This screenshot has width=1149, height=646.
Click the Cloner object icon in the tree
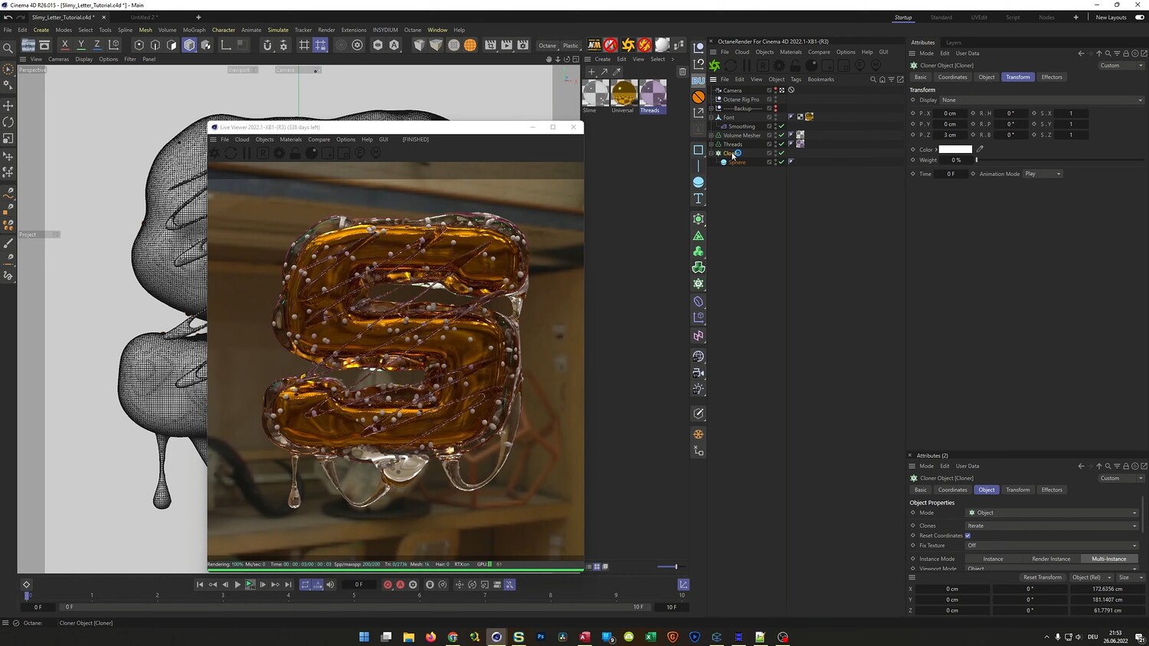[x=719, y=153]
